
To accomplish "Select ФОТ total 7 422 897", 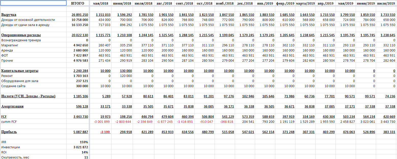I will point(78,56).
